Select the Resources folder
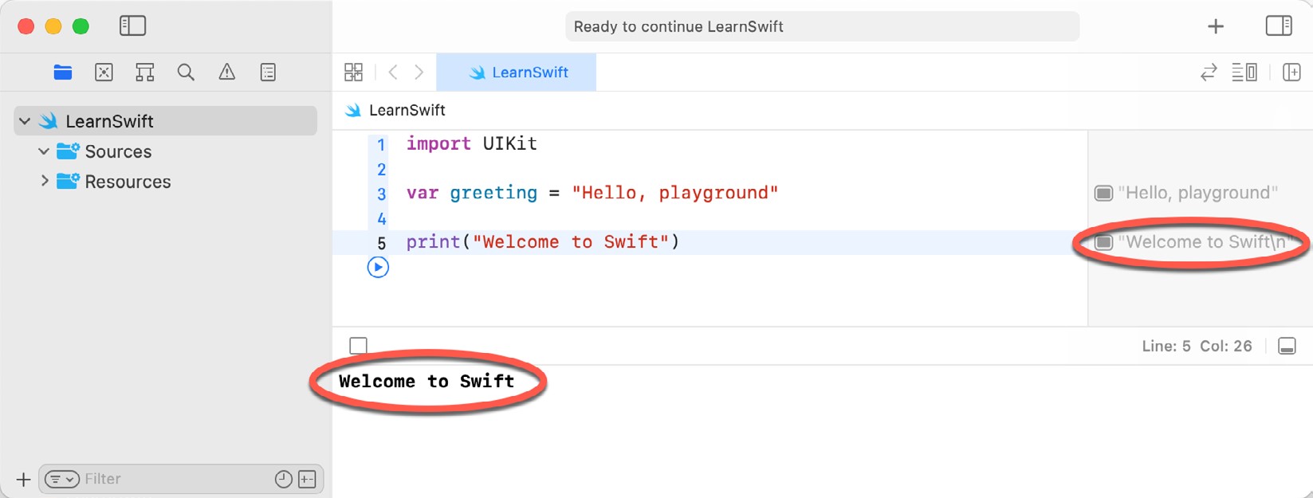Image resolution: width=1313 pixels, height=498 pixels. (128, 182)
